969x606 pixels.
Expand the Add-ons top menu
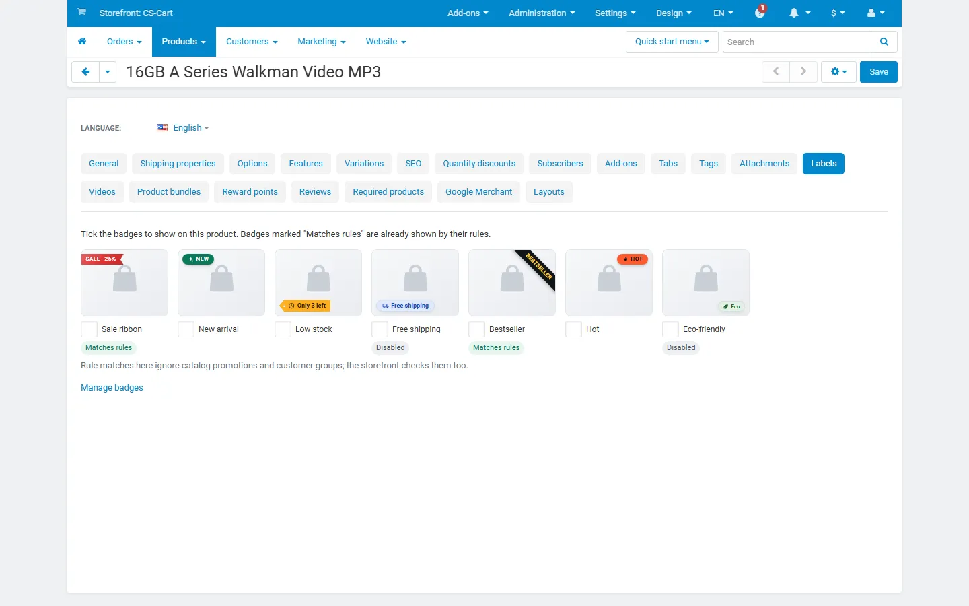pyautogui.click(x=468, y=13)
